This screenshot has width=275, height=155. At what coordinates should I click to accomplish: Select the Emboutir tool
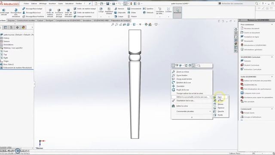pyautogui.click(x=148, y=12)
